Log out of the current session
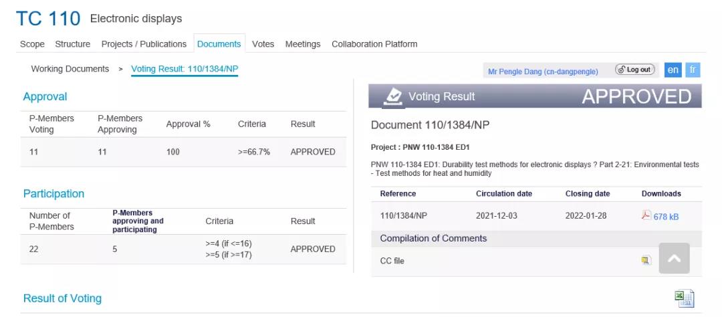Image resolution: width=722 pixels, height=317 pixels. tap(634, 70)
